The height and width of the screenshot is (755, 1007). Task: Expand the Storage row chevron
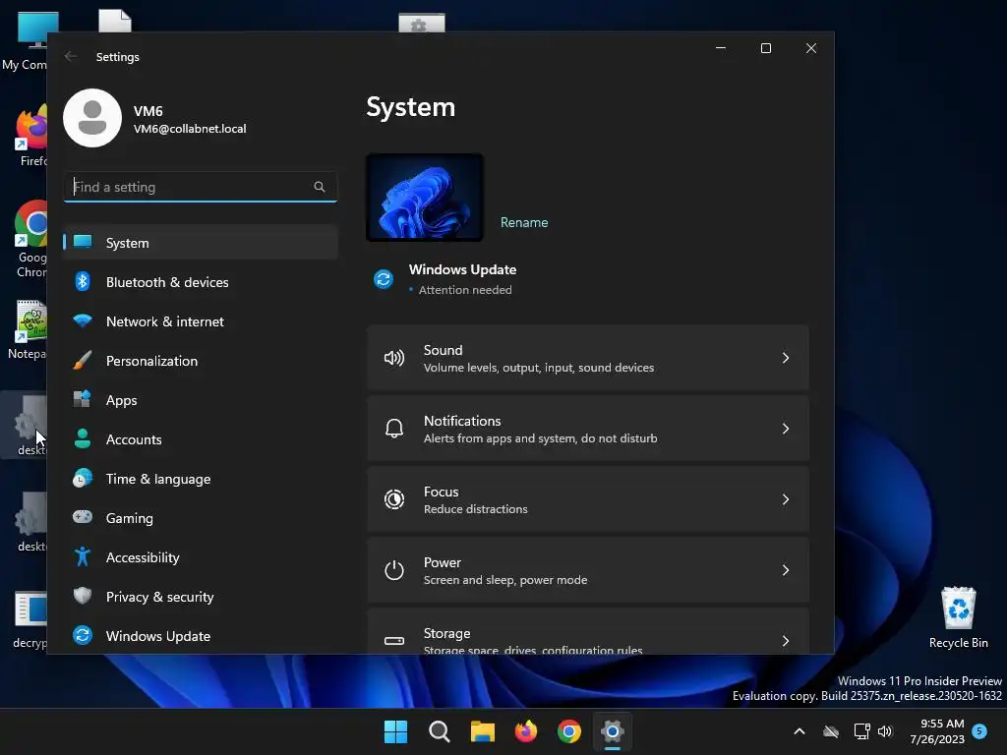point(786,641)
